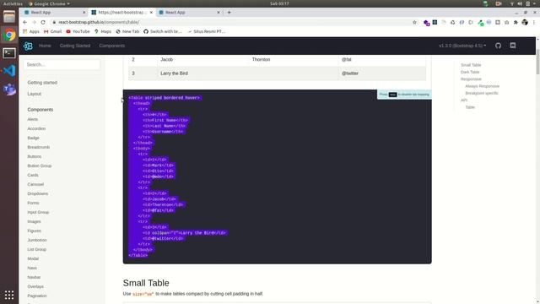540x304 pixels.
Task: Open Home in the navbar
Action: pyautogui.click(x=45, y=46)
